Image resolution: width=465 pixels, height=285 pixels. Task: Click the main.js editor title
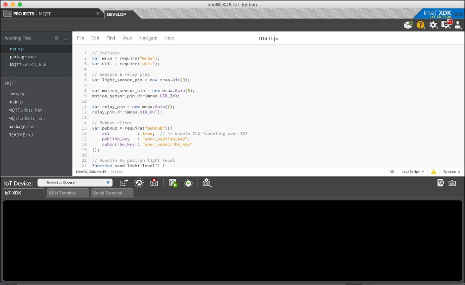coord(268,38)
